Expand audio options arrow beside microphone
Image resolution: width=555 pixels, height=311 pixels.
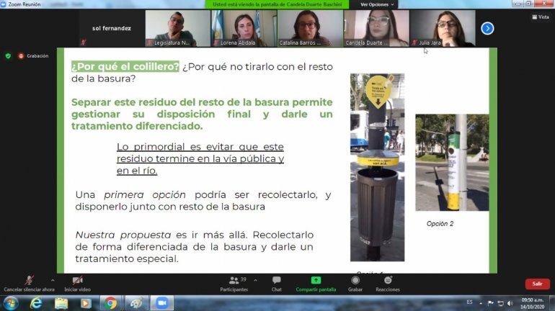53,281
